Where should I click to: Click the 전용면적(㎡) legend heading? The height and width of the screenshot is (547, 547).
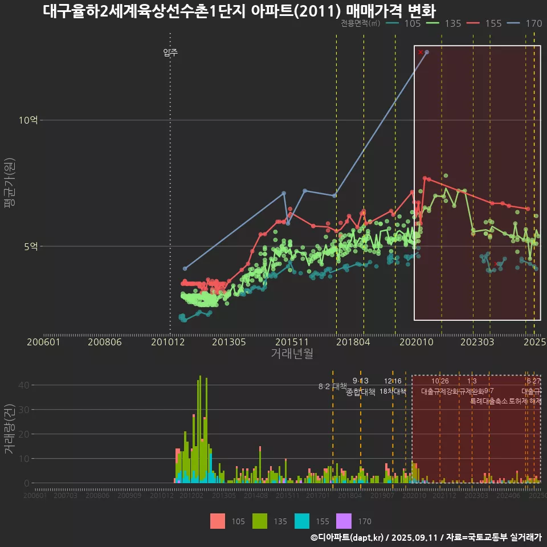point(360,23)
